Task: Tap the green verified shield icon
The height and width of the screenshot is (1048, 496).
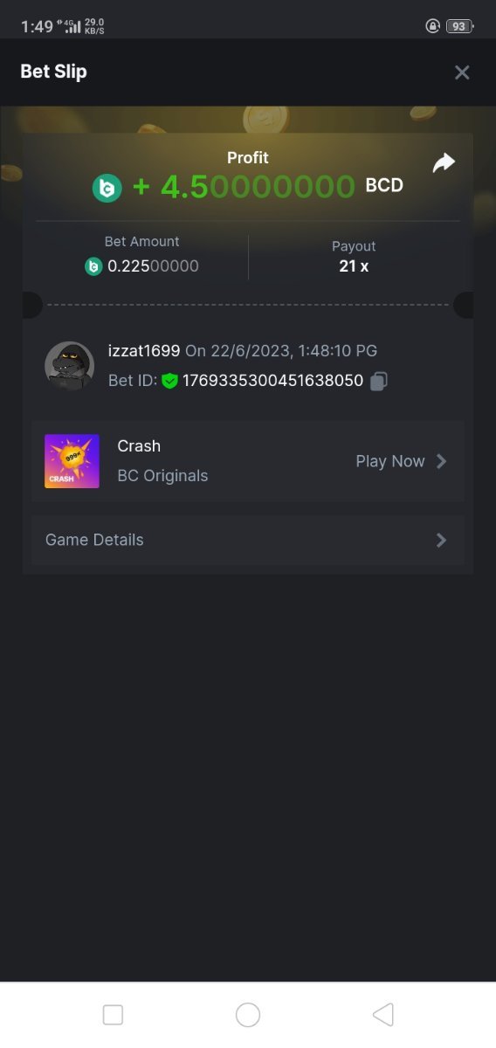Action: point(170,381)
